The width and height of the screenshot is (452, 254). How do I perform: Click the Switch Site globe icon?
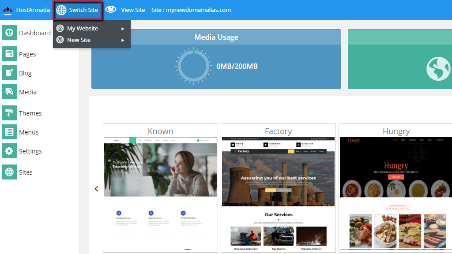pyautogui.click(x=61, y=10)
